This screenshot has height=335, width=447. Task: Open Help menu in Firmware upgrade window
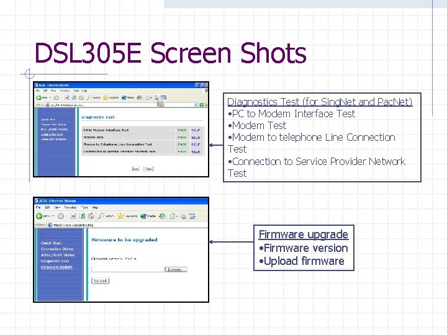pos(95,207)
